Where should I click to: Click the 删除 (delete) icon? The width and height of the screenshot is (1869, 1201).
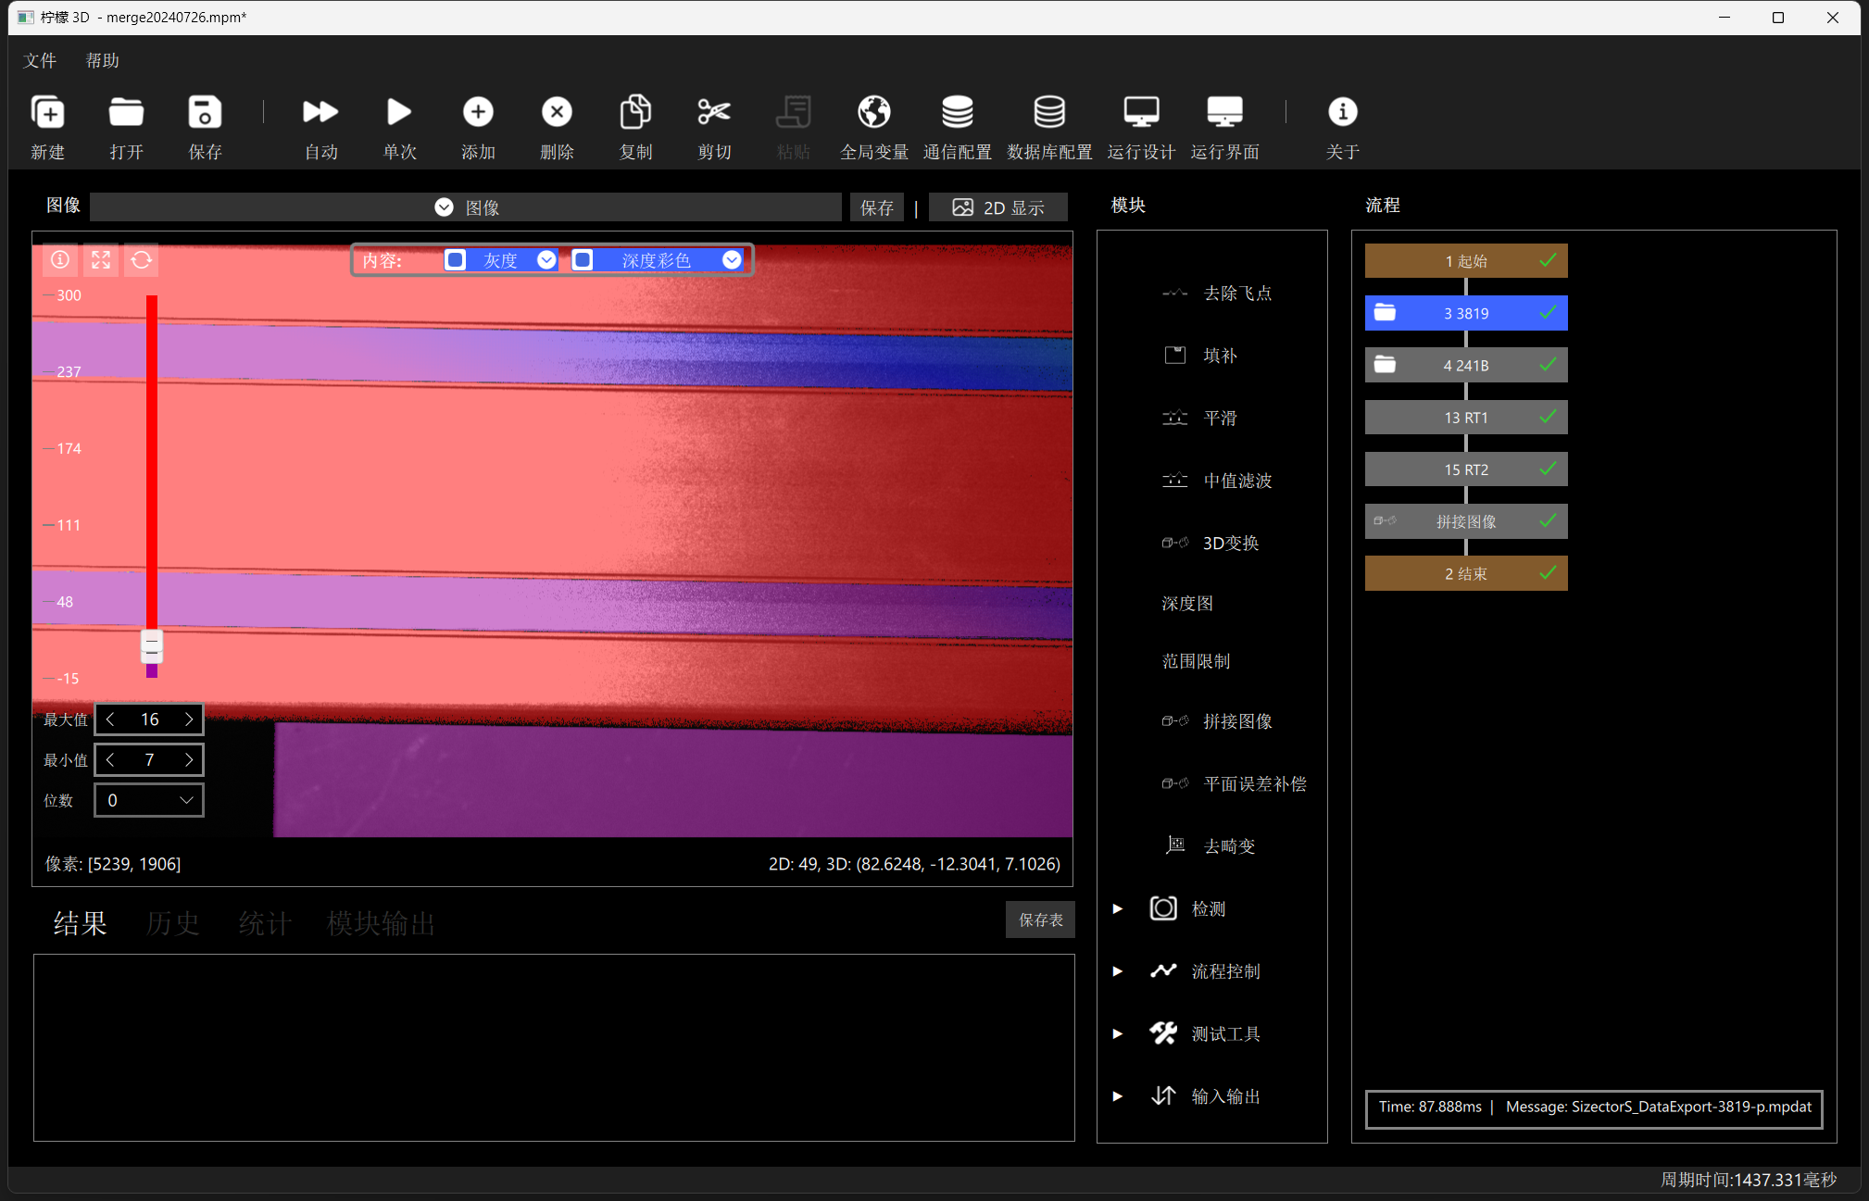(x=557, y=112)
